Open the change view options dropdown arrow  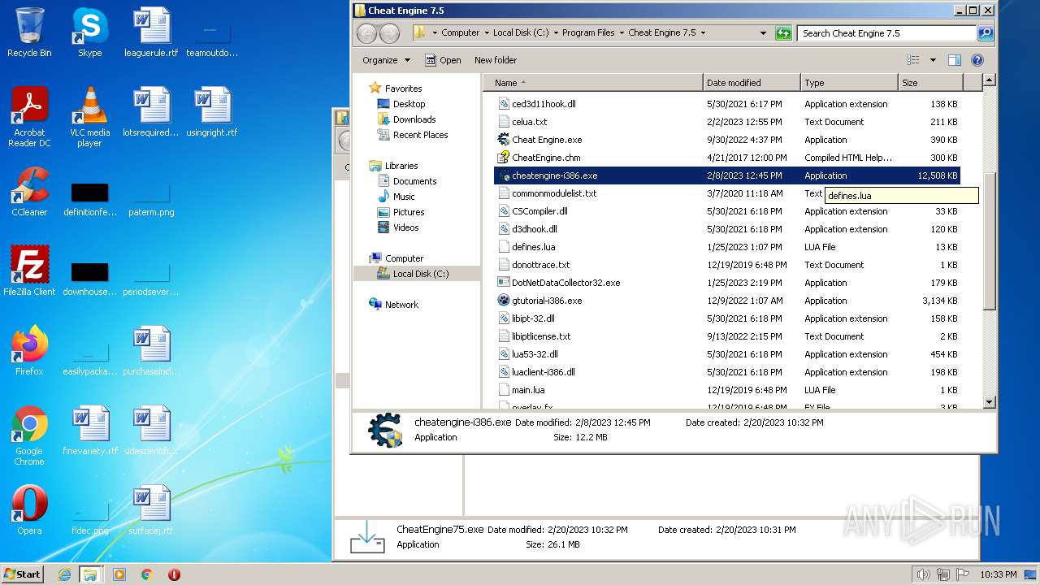[x=933, y=60]
